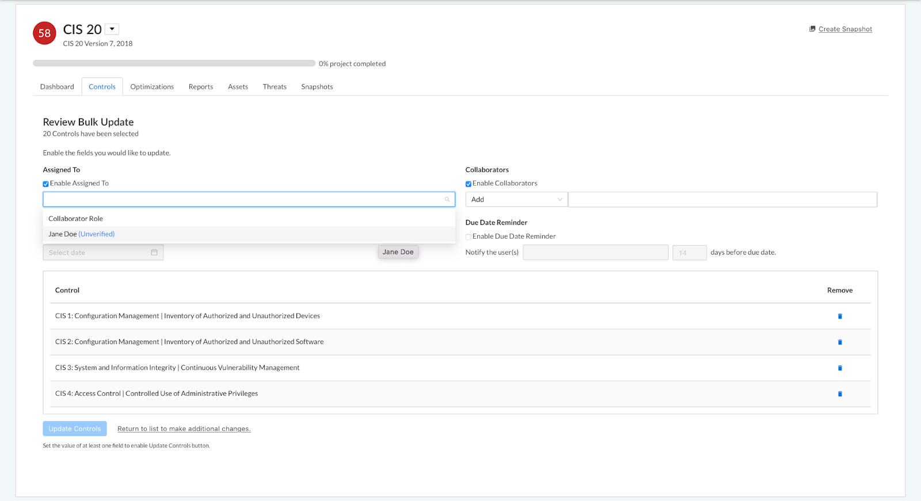Click the '0% project completed' label
The image size is (921, 501).
click(x=352, y=64)
